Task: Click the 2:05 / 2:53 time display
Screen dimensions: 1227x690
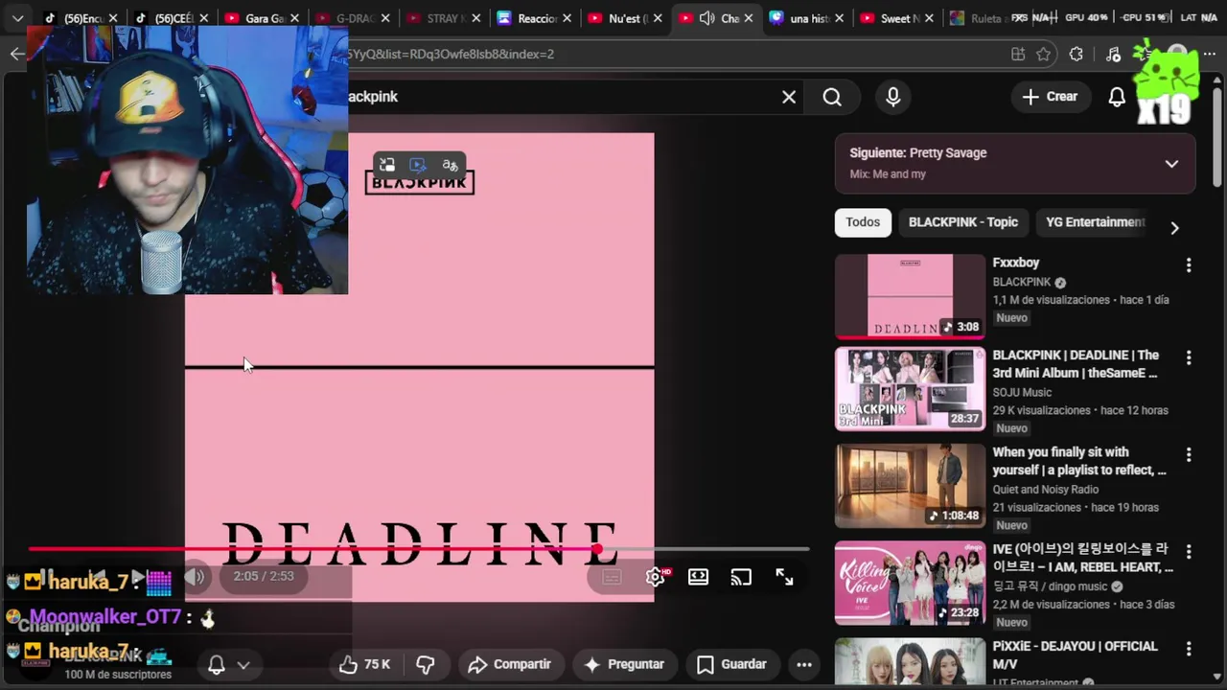Action: [264, 576]
